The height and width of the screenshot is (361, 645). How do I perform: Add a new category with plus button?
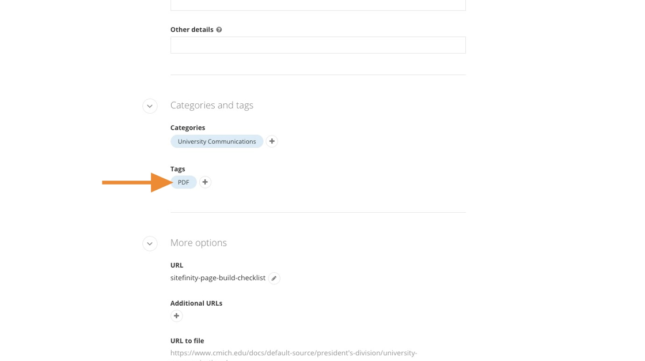pos(272,141)
